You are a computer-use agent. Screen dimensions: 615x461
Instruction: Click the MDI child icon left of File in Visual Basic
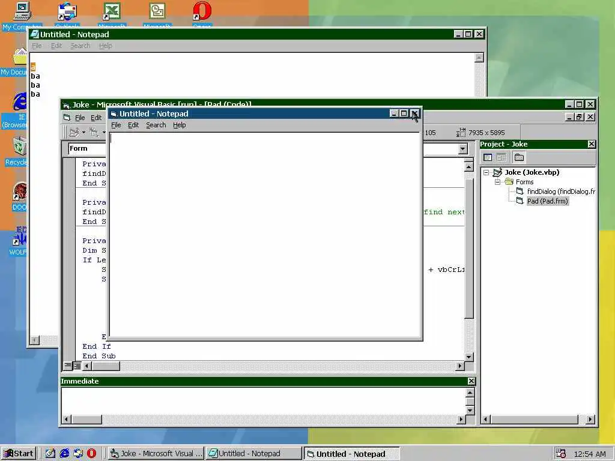pyautogui.click(x=67, y=118)
